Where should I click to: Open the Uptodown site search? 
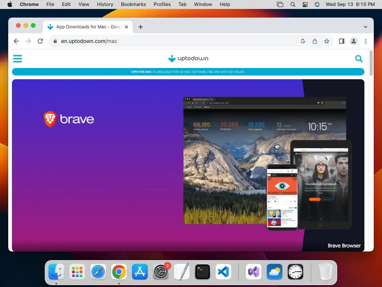(x=358, y=59)
